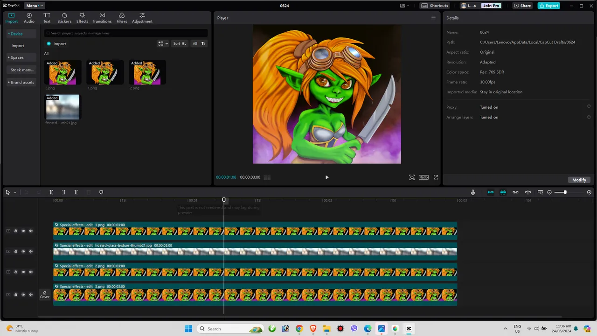The height and width of the screenshot is (336, 597).
Task: Toggle preview axis in timeline
Action: [x=528, y=192]
